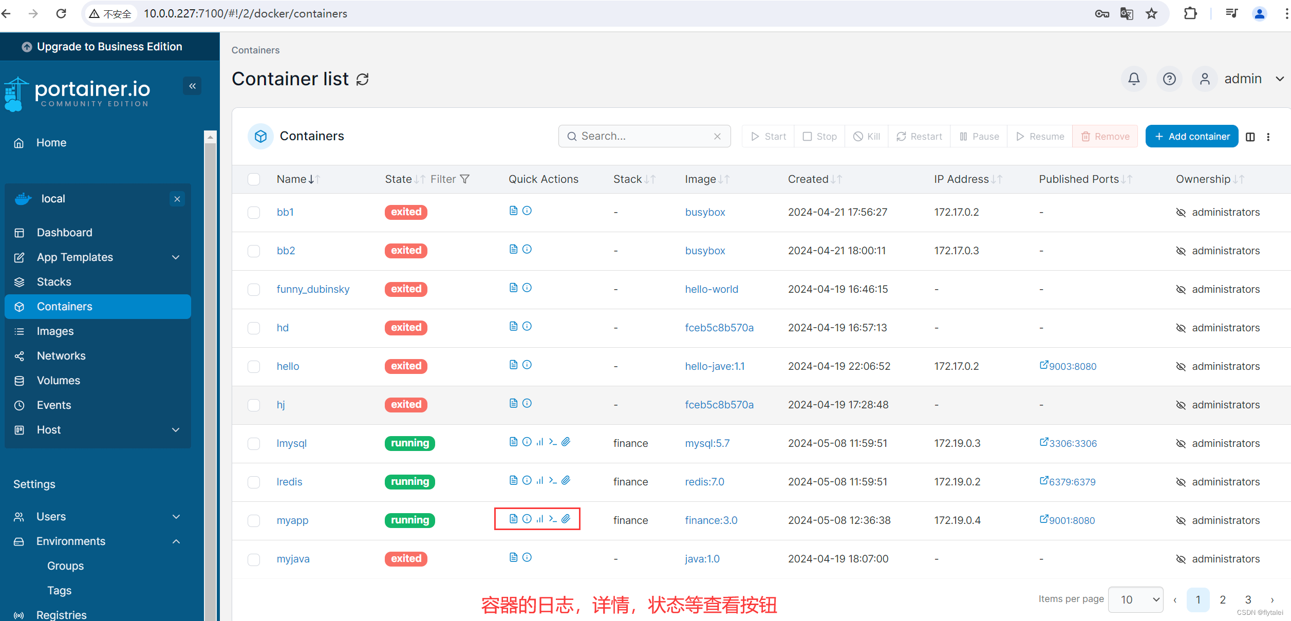1291x621 pixels.
Task: Open Images in sidebar
Action: (x=98, y=331)
